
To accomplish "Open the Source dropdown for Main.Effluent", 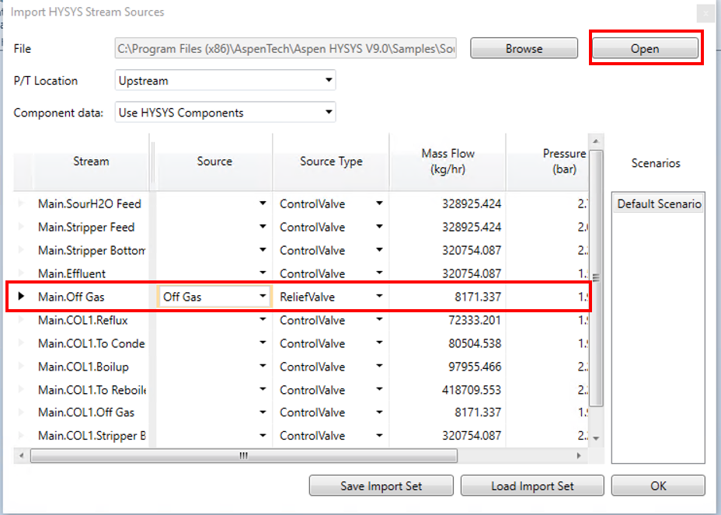I will (262, 273).
